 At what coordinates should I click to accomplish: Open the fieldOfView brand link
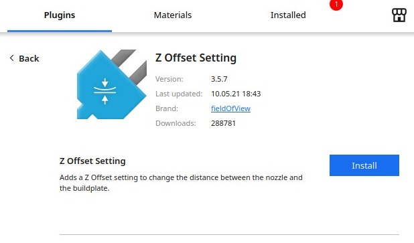[x=230, y=108]
